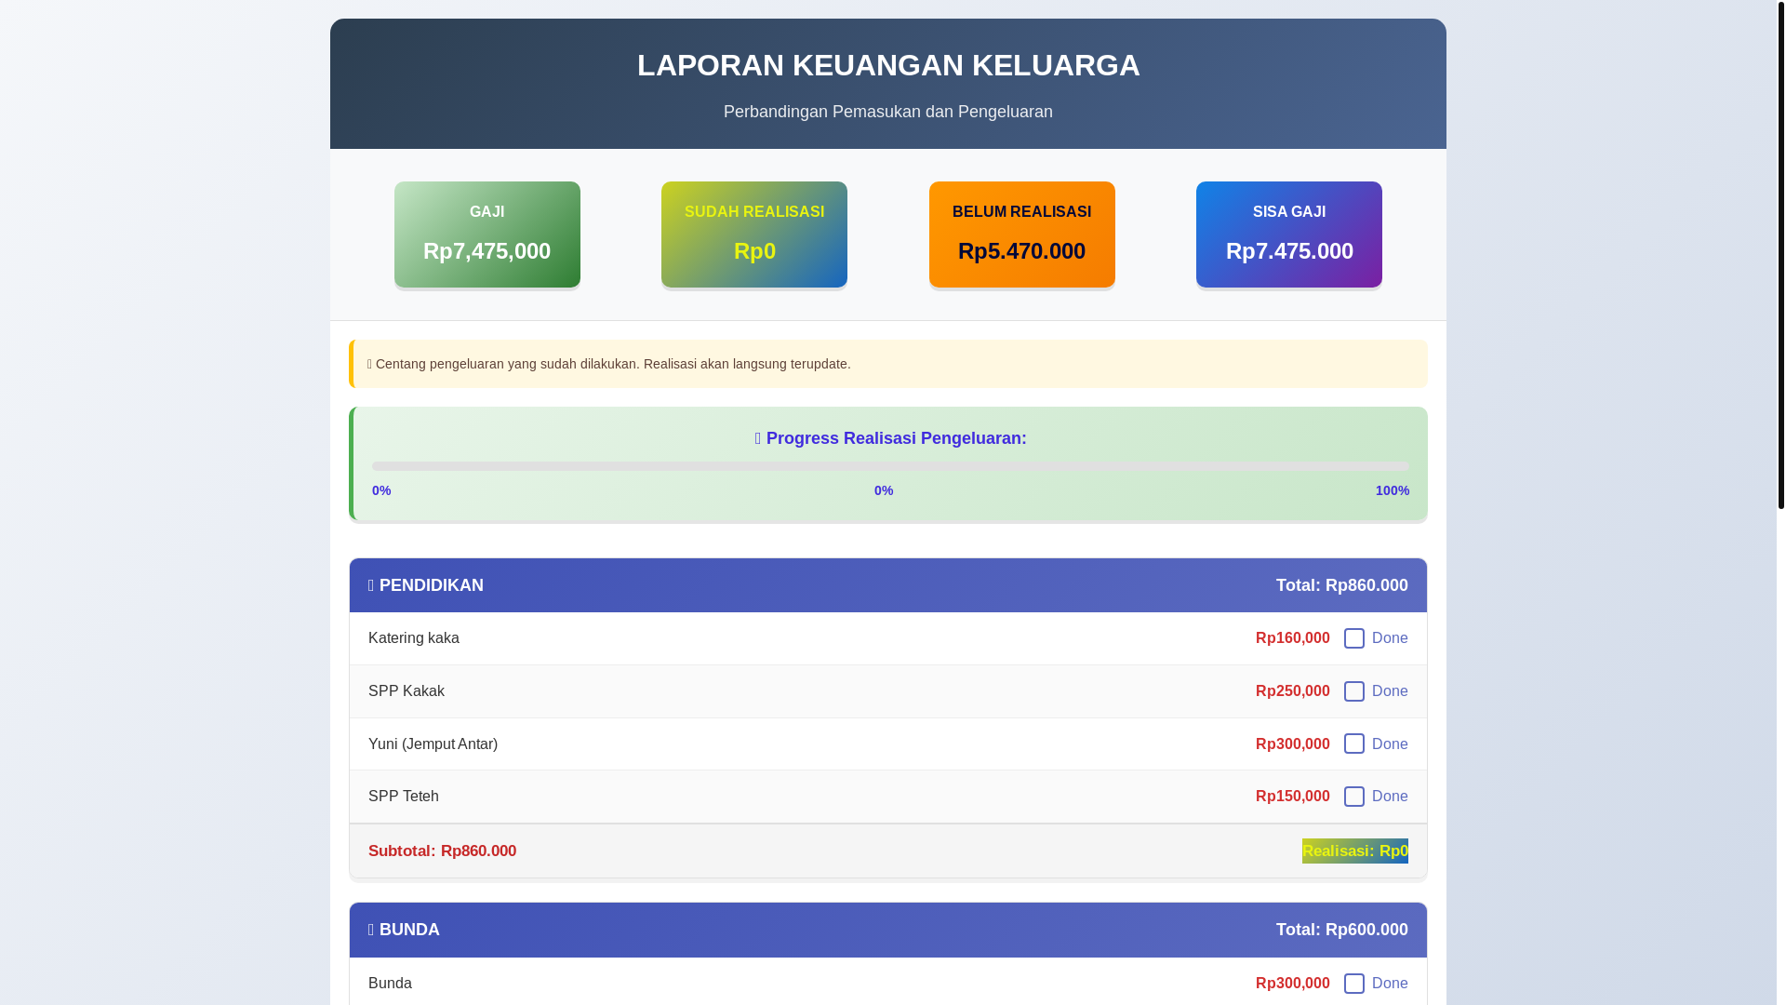Click the 'Yuni (Jemput Antar)' item name

point(433,744)
